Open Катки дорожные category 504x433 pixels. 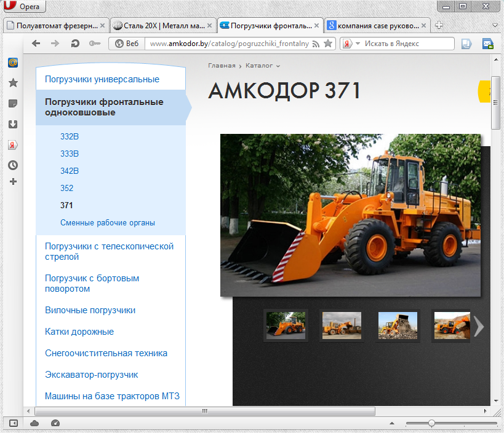pyautogui.click(x=79, y=332)
